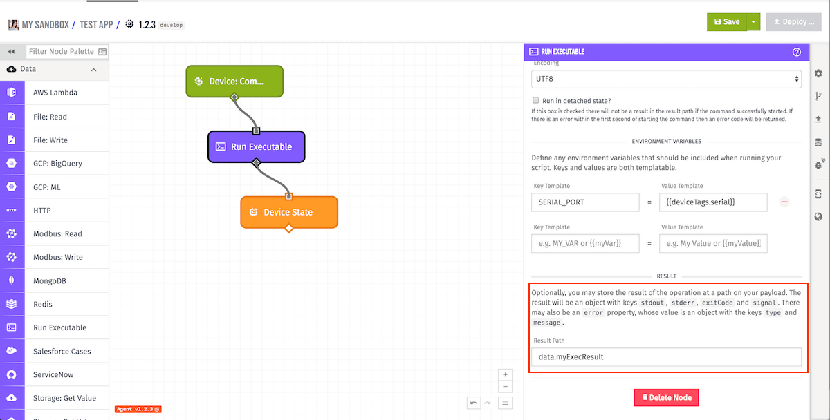
Task: Click the empty Value Template field
Action: (x=713, y=243)
